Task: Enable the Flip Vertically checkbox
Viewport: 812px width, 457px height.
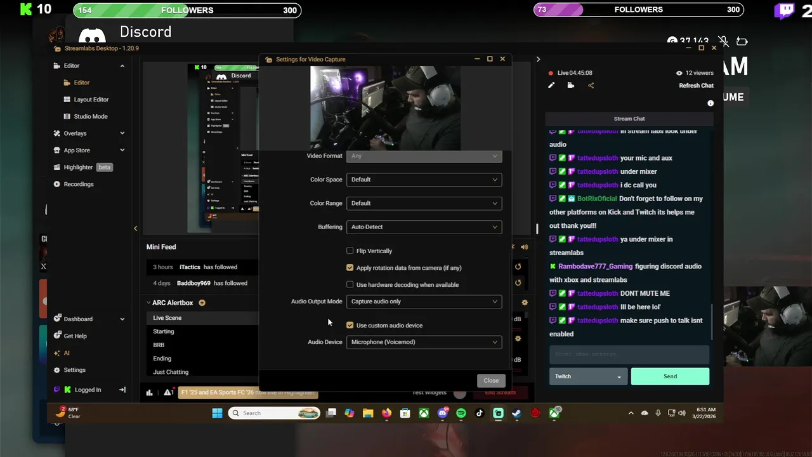Action: pyautogui.click(x=350, y=251)
